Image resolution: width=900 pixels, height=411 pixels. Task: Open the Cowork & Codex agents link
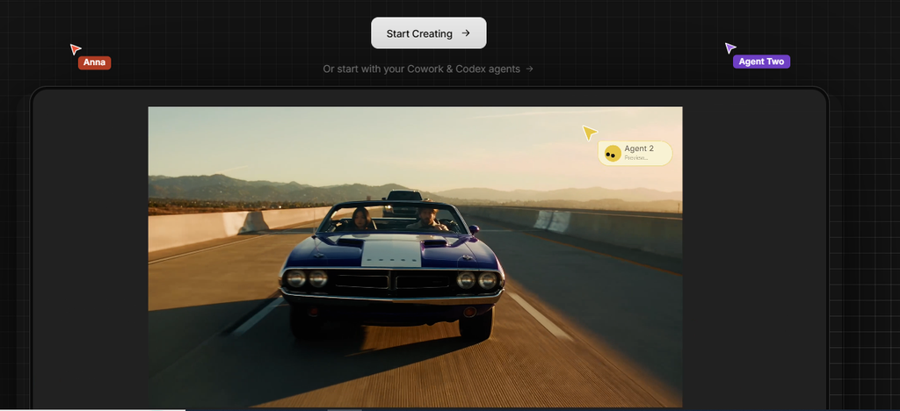pyautogui.click(x=428, y=68)
